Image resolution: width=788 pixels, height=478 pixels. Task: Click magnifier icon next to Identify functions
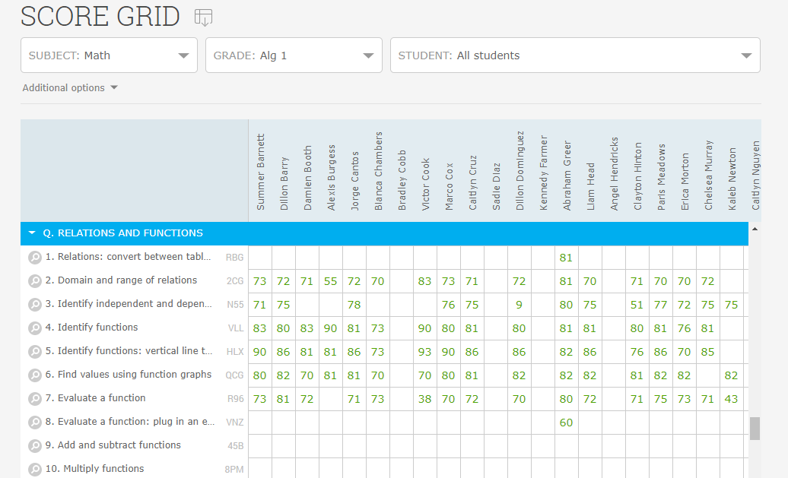(34, 328)
